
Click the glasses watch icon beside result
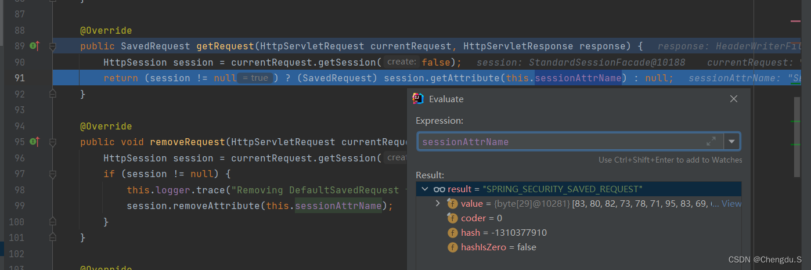[x=439, y=189]
